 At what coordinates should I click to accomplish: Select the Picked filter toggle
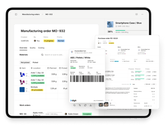pos(35,62)
